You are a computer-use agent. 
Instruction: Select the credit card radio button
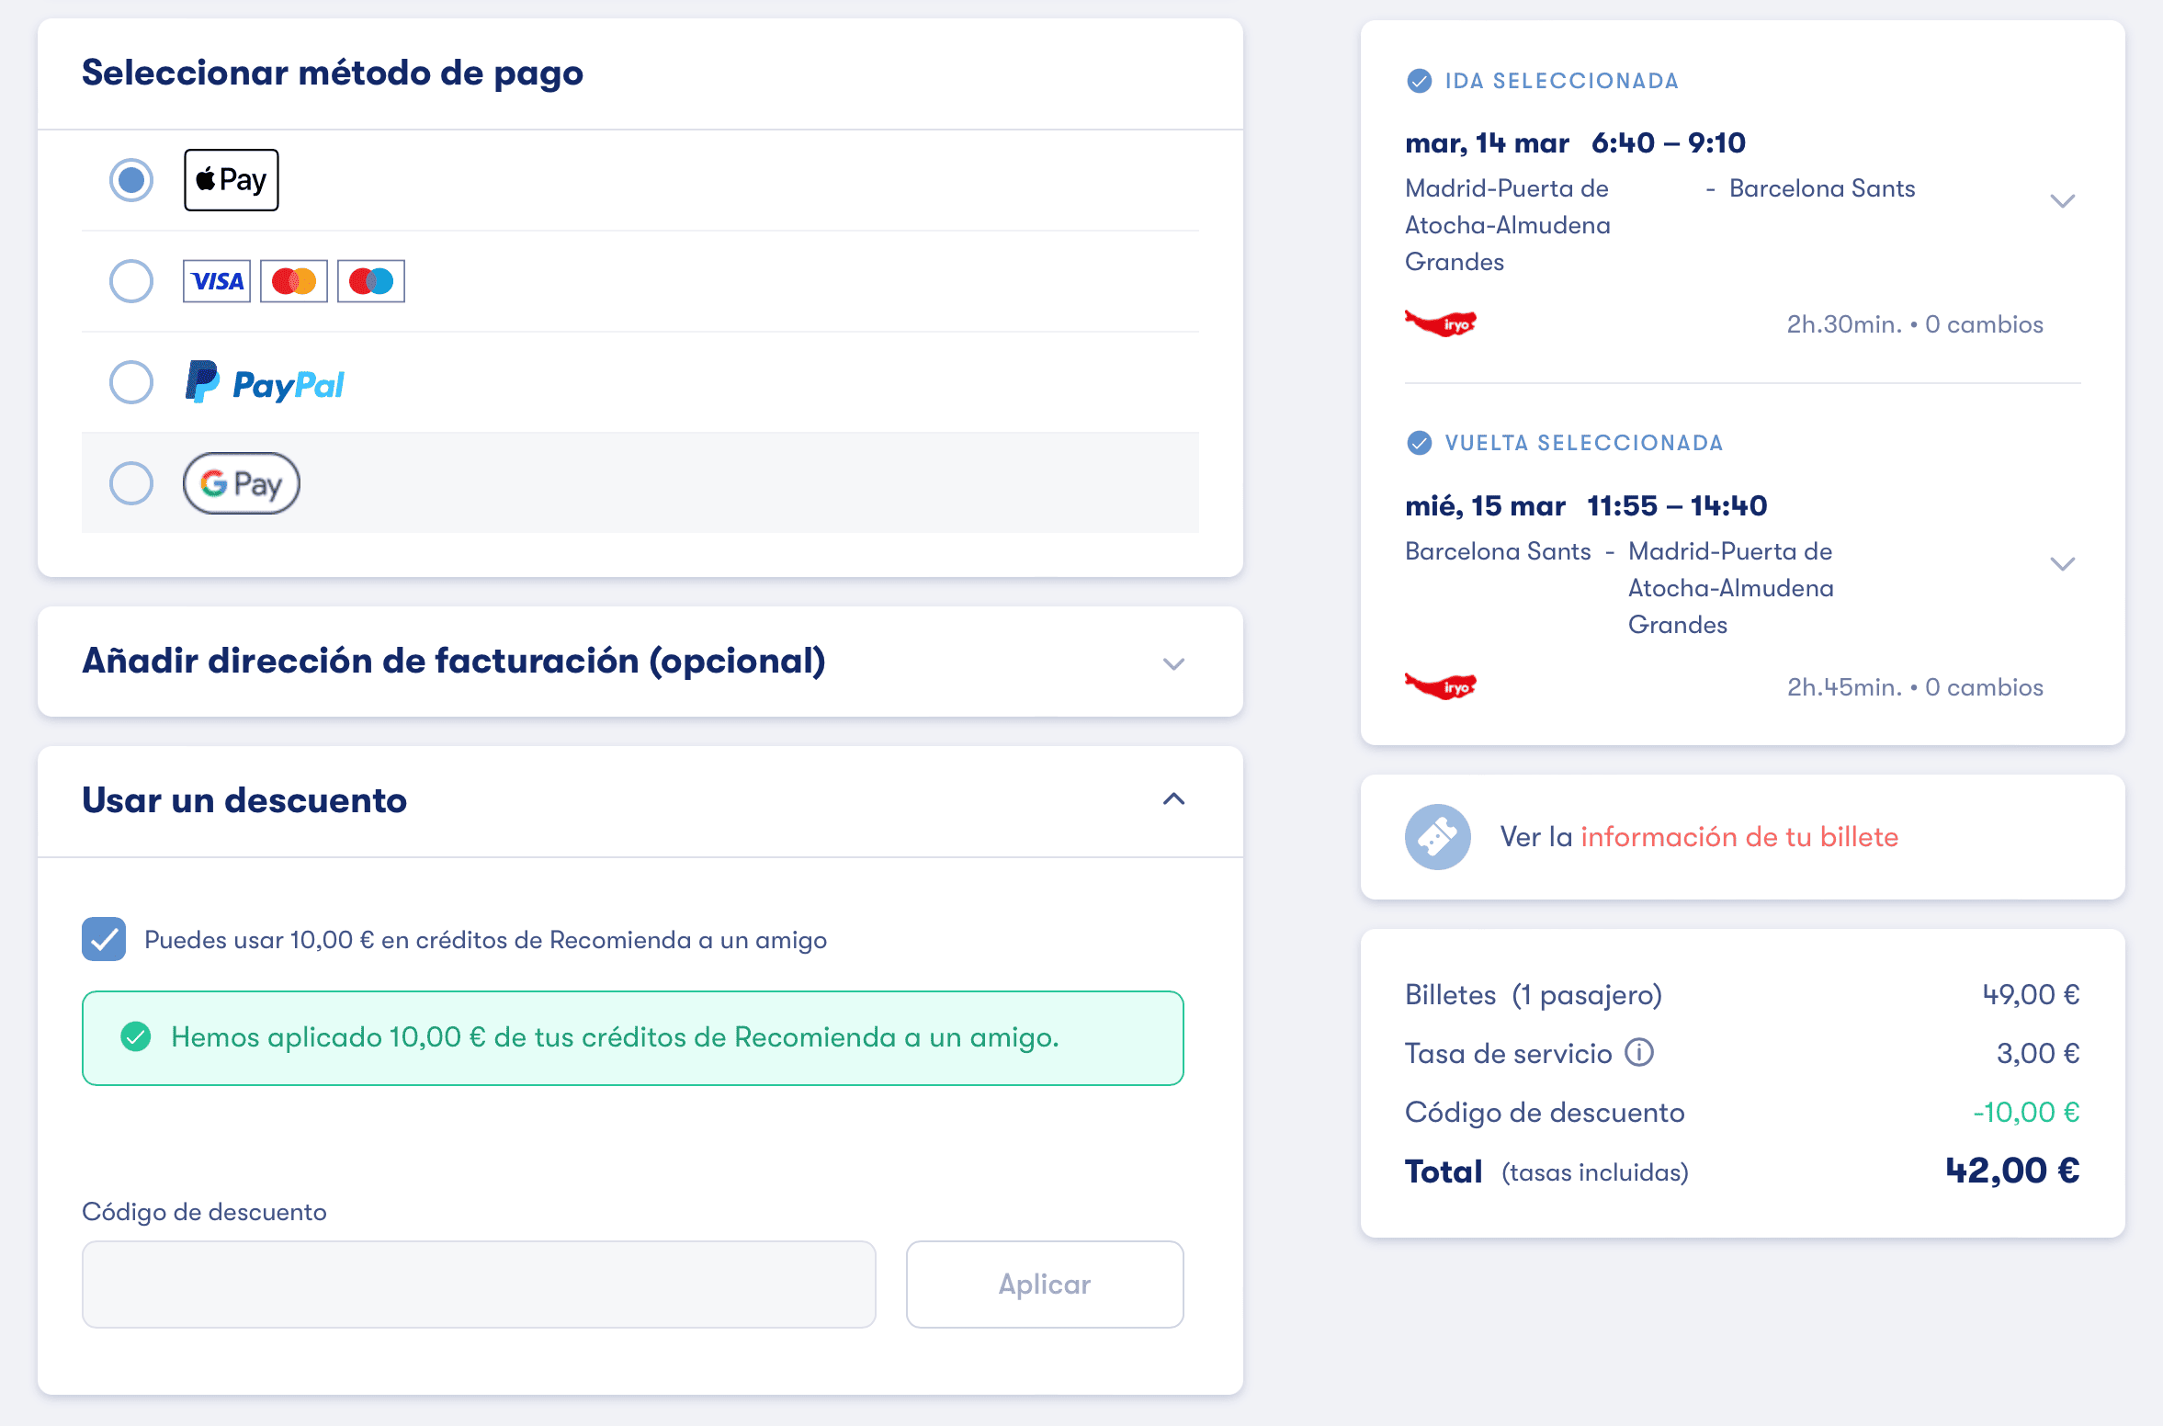tap(131, 281)
